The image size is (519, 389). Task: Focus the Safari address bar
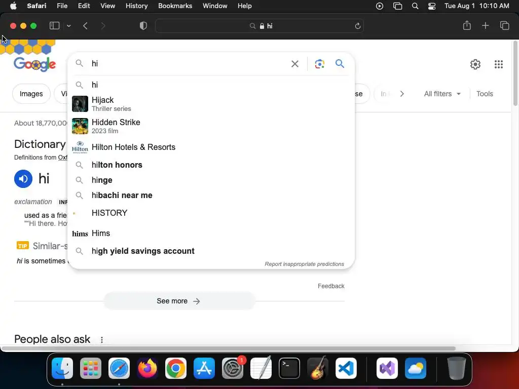click(259, 26)
